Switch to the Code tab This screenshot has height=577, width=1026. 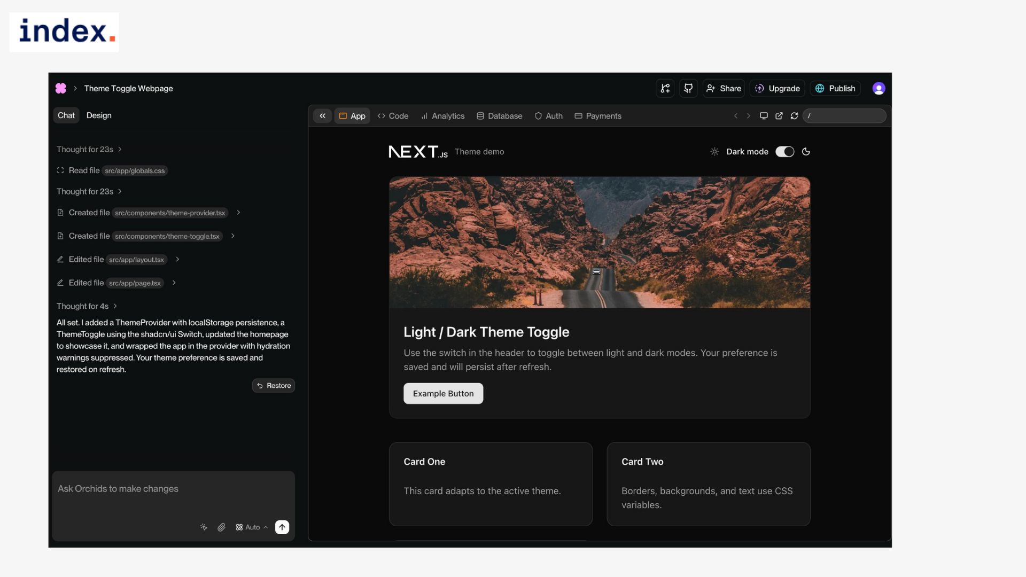point(393,116)
